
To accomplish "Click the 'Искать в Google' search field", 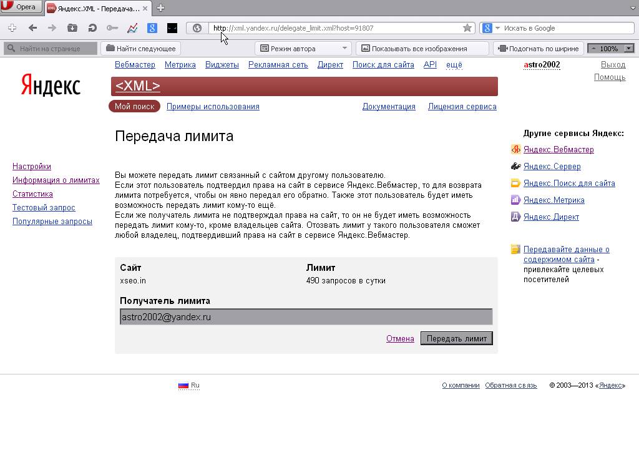I will click(x=568, y=28).
